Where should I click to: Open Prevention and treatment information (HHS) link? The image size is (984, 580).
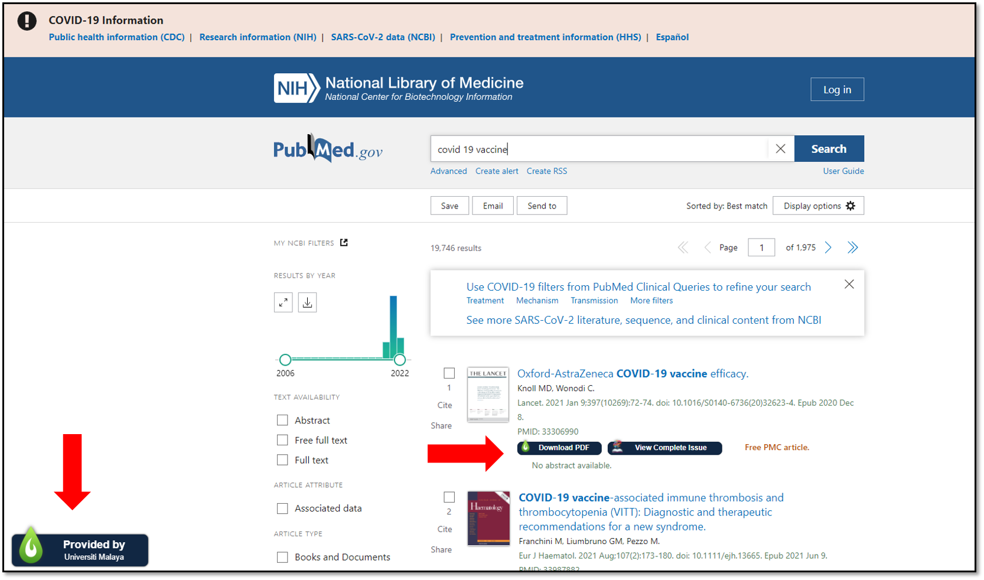coord(545,37)
